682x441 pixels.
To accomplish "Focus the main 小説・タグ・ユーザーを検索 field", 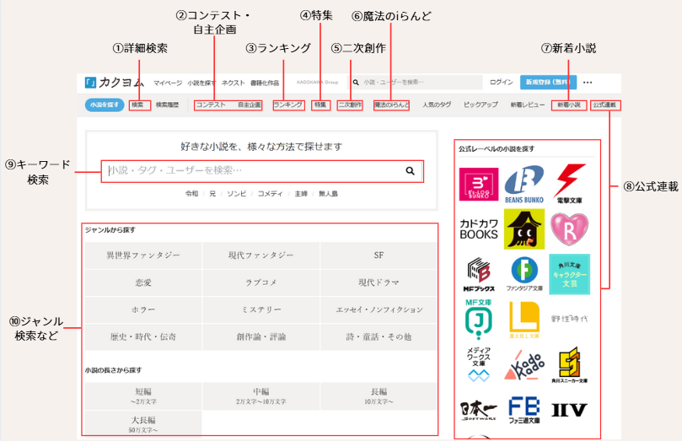I will pos(251,171).
